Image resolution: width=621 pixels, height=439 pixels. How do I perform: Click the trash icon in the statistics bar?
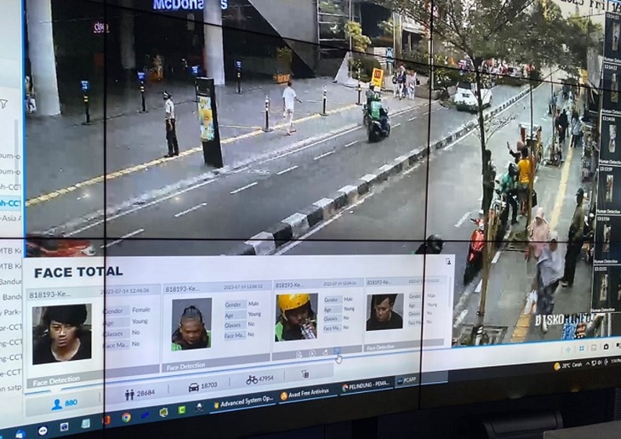(x=305, y=373)
